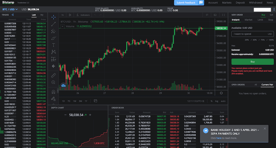Click the undo arrow in chart toolbar
Screen dimensions: 276x148
95,15
